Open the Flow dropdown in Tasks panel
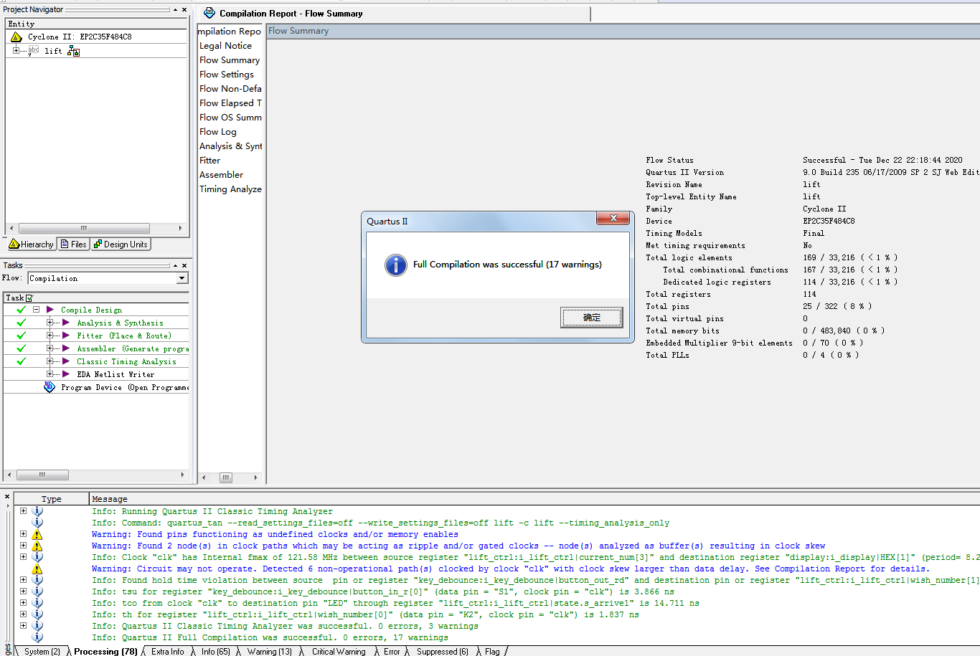Screen dimensions: 980x656 [x=182, y=278]
